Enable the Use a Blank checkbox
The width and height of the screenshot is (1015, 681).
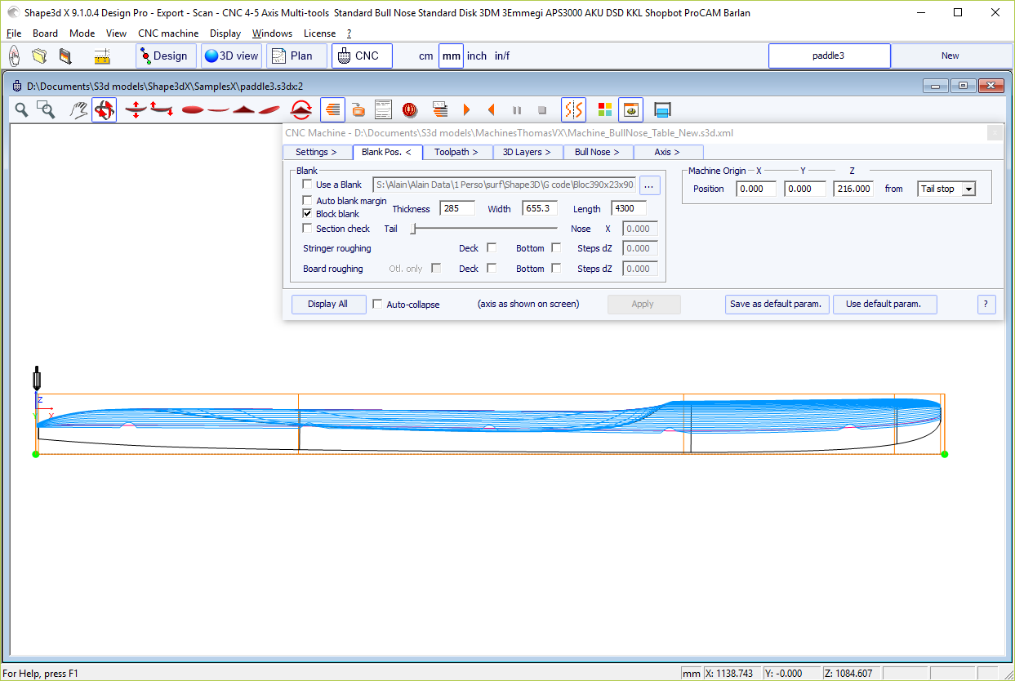pyautogui.click(x=308, y=185)
